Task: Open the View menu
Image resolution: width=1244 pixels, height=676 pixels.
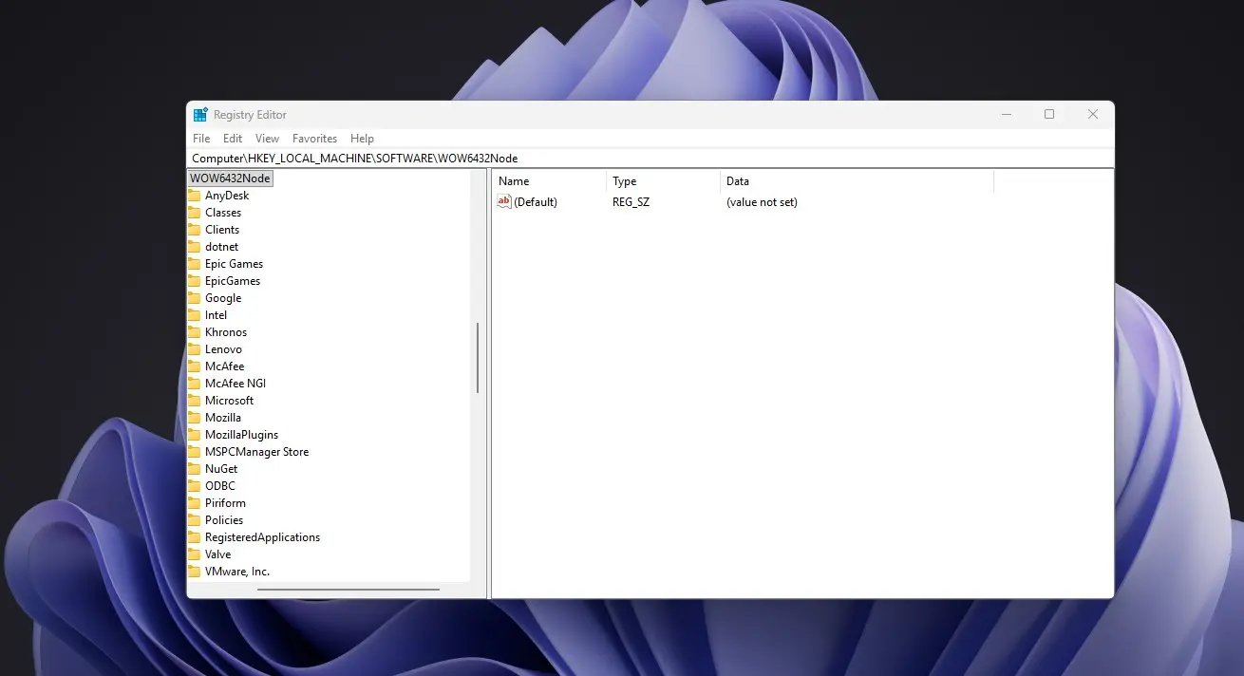Action: tap(267, 139)
